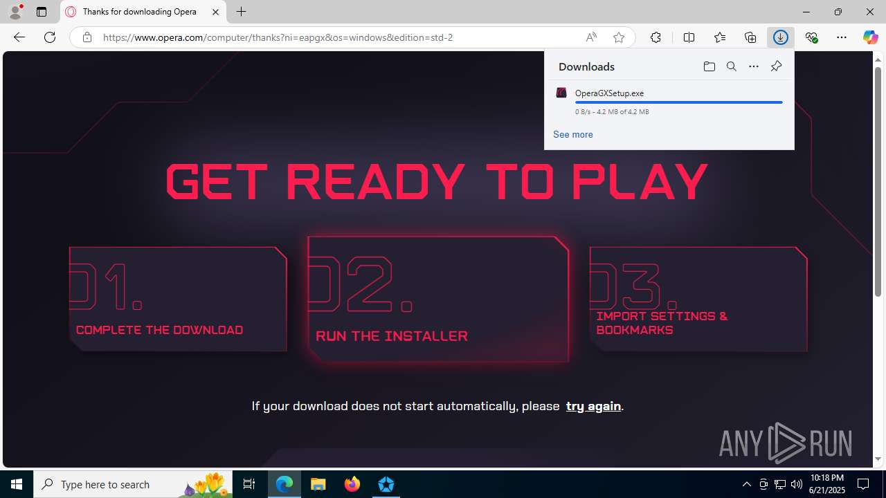886x498 pixels.
Task: Open Task View on taskbar
Action: pos(249,484)
